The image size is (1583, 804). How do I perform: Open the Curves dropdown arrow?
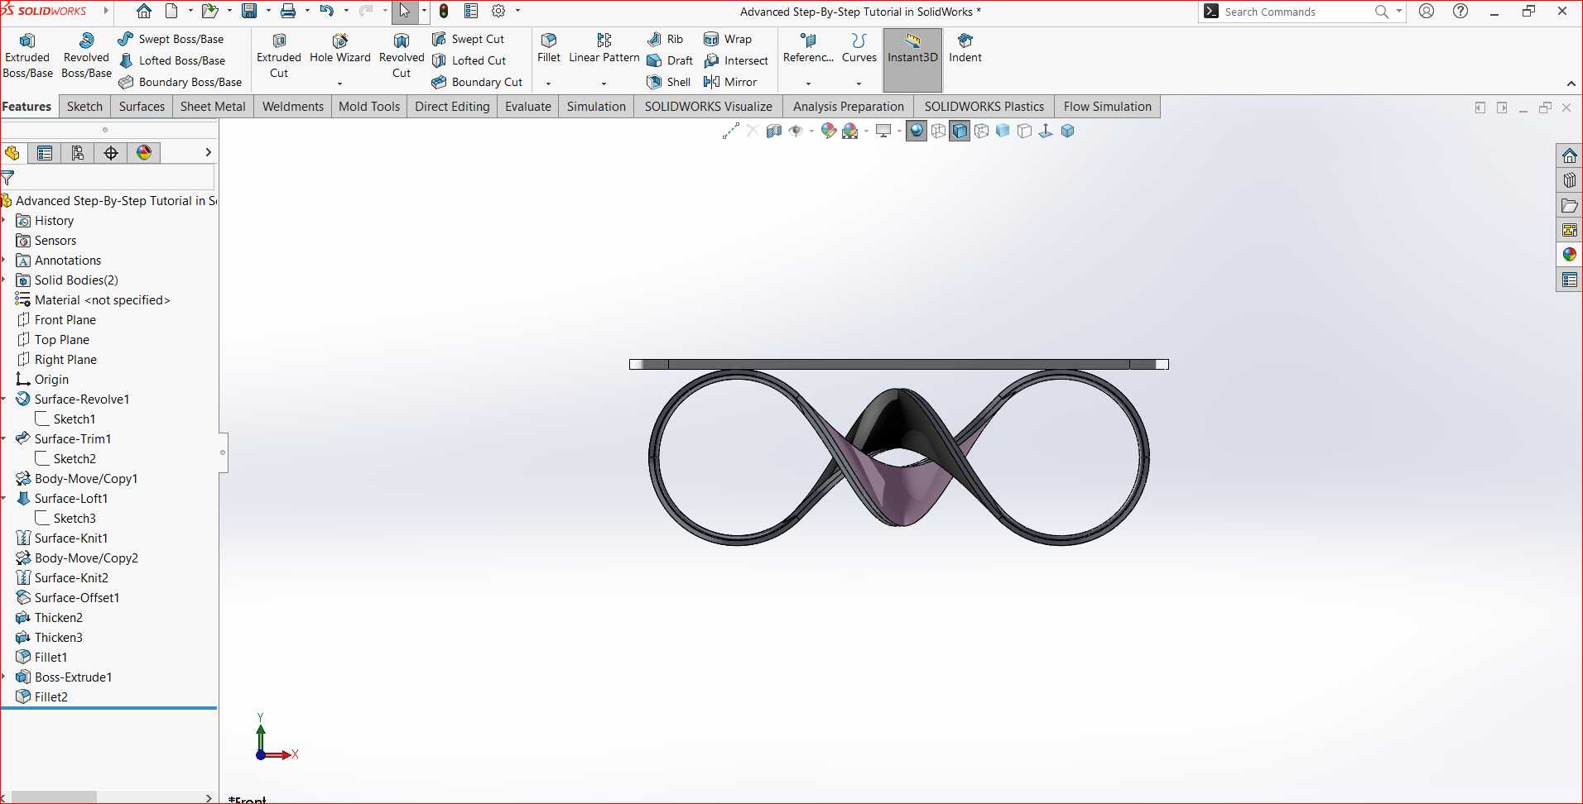point(859,84)
